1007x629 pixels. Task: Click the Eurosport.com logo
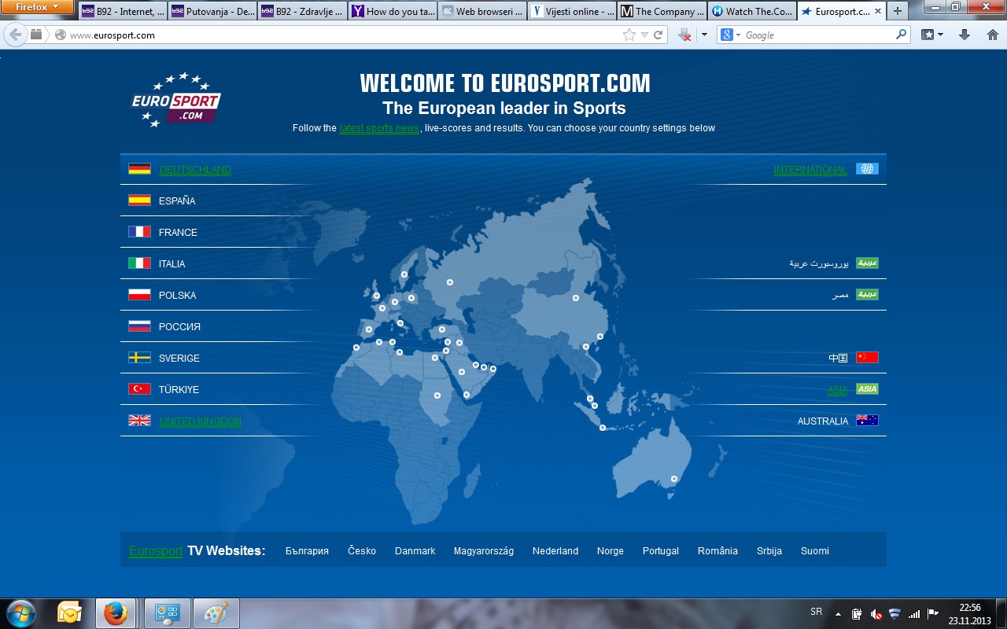tap(175, 100)
